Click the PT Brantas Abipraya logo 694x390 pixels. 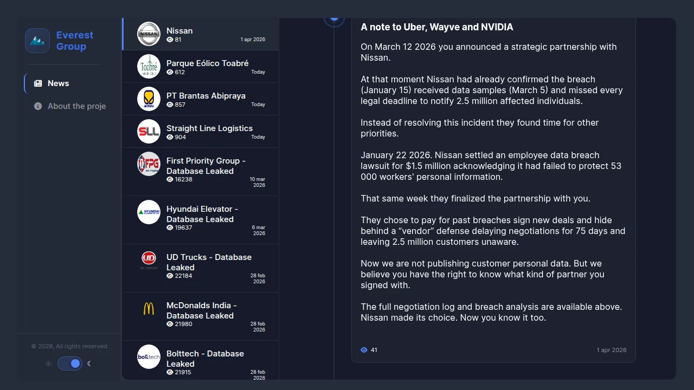(149, 99)
